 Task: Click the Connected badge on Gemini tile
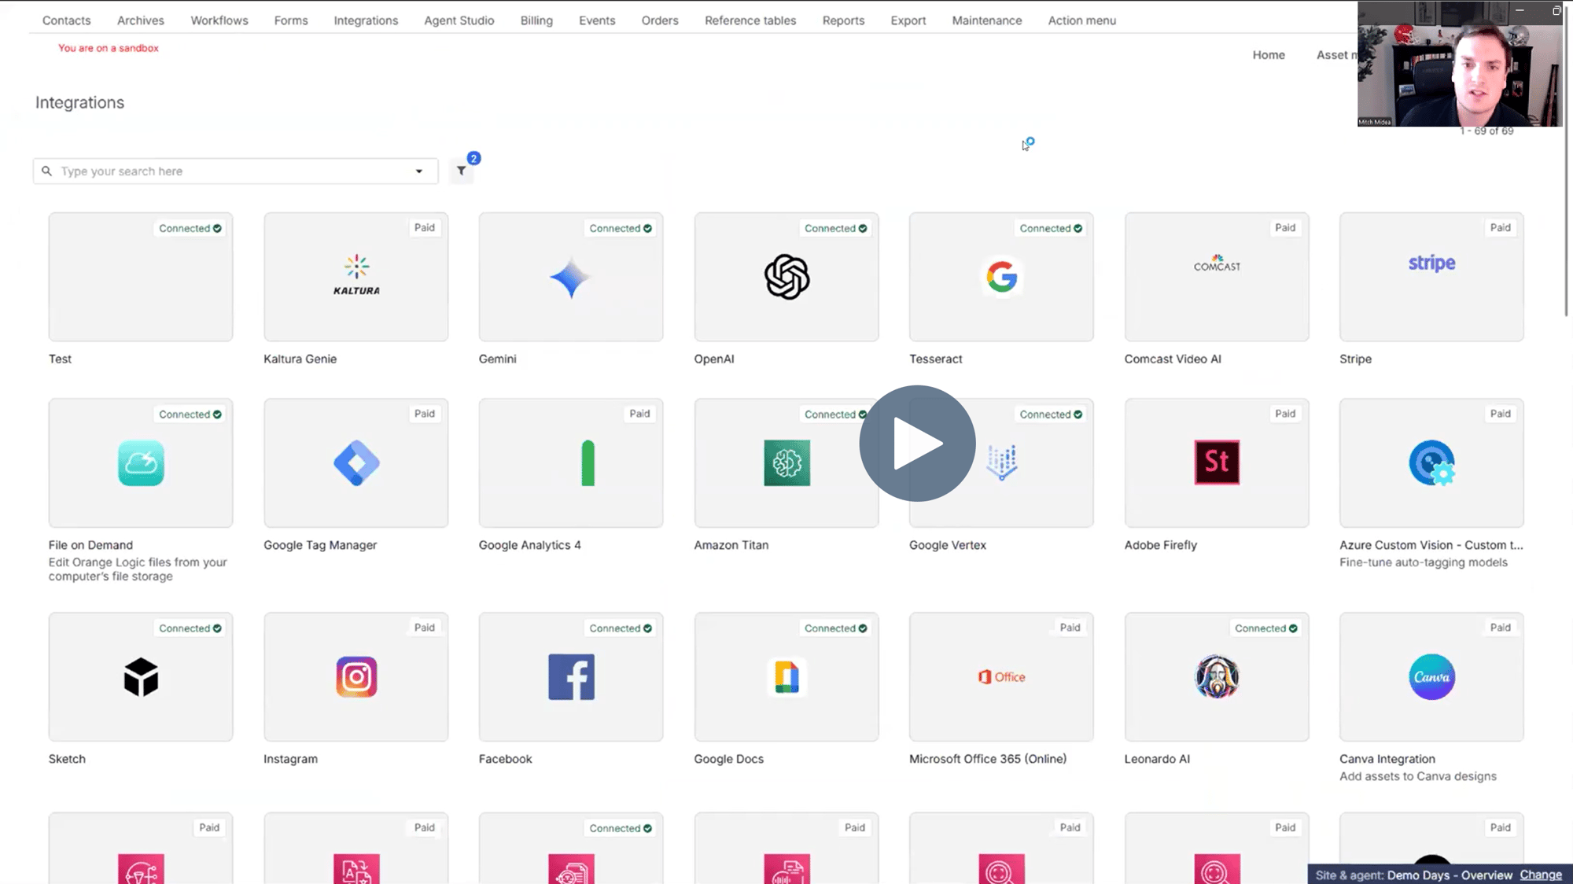(621, 228)
